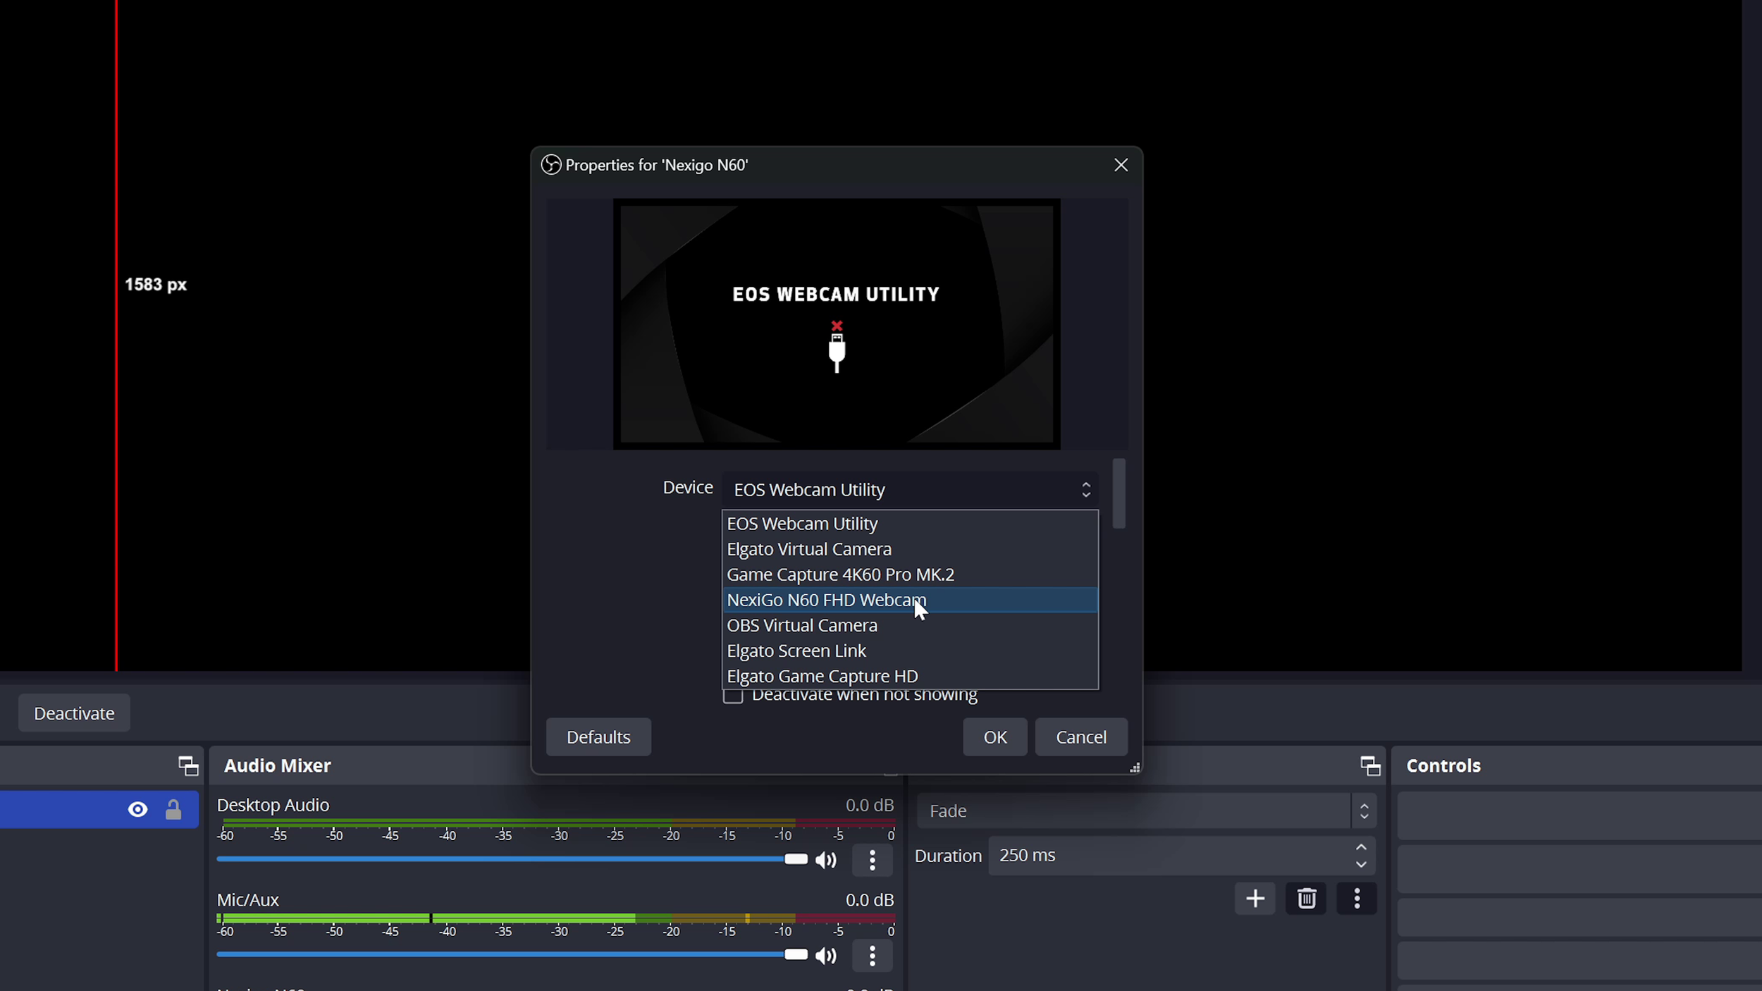Open transition extra options kebab menu

1357,898
